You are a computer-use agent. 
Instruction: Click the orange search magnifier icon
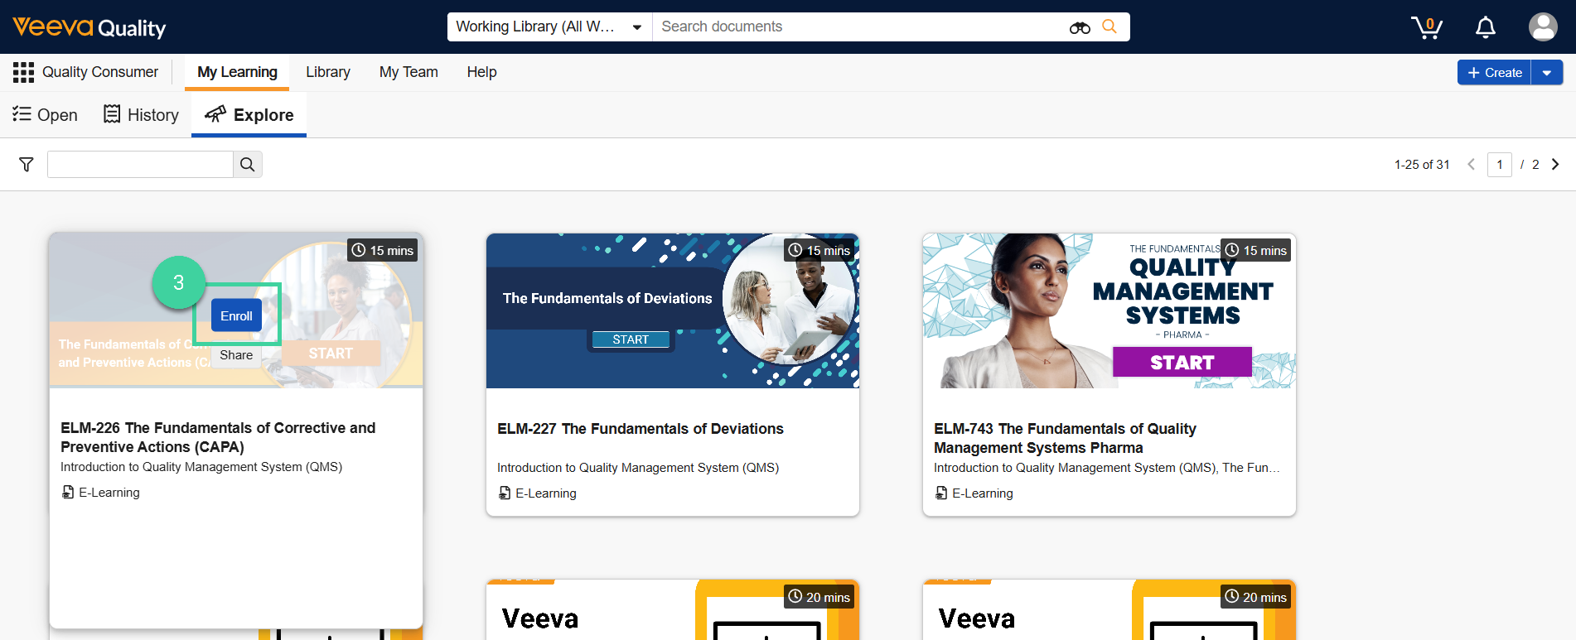(1109, 26)
